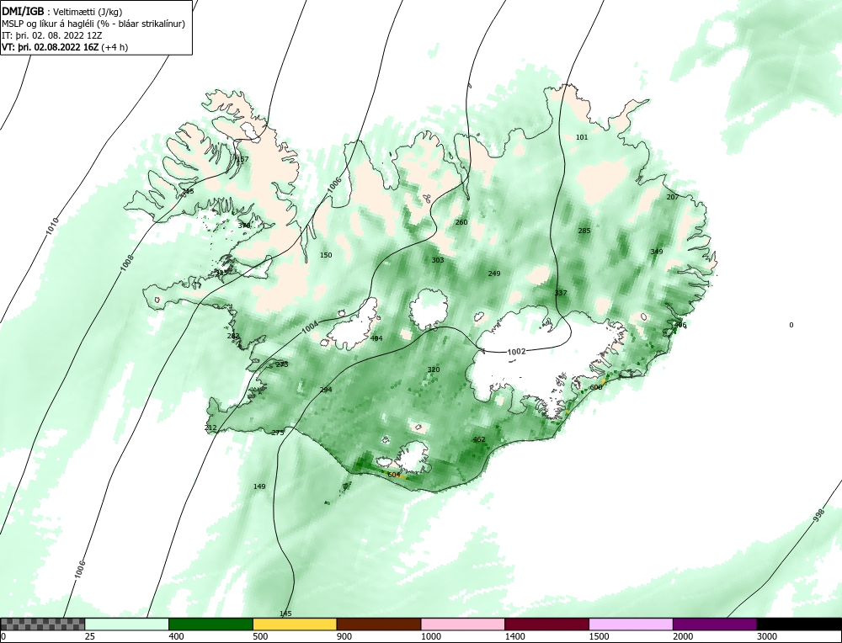
Task: Click the map value '285'
Action: coord(584,231)
